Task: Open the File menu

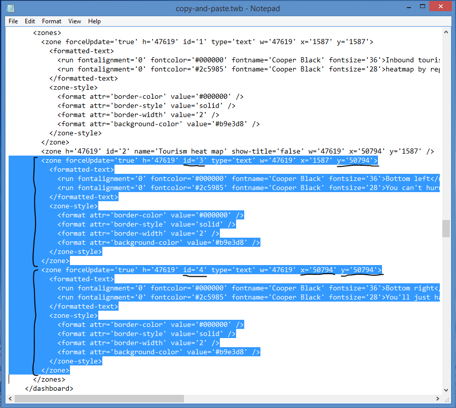Action: point(13,21)
